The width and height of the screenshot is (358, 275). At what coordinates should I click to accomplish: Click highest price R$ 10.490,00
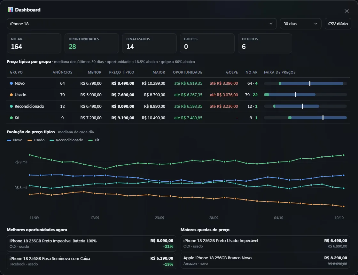click(153, 118)
